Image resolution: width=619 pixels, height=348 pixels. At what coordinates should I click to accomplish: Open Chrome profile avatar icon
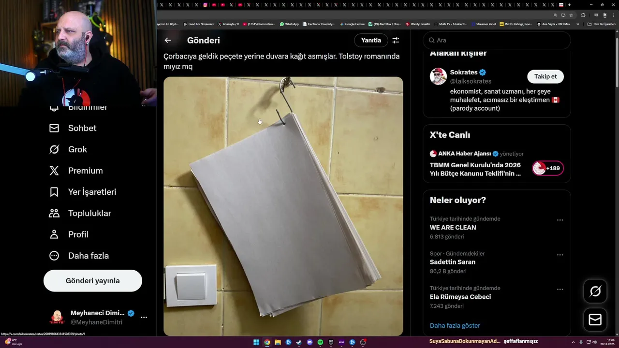[604, 15]
